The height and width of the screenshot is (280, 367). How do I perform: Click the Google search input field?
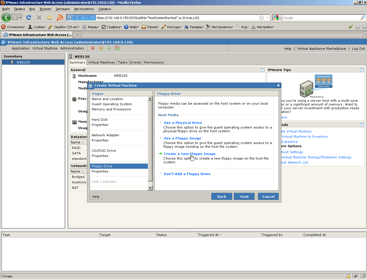(321, 18)
